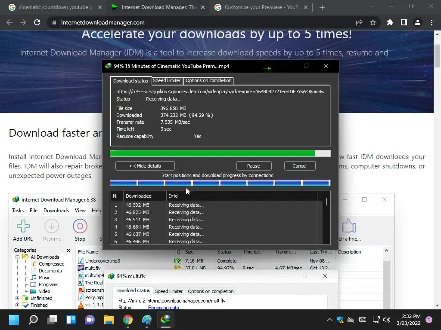Click the Info column header
The width and height of the screenshot is (441, 330).
[241, 196]
